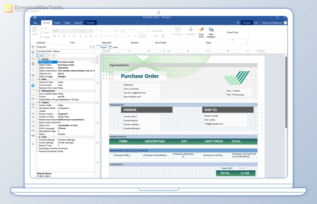Switch to the Page ribbon tab
The image size is (317, 204).
tap(67, 23)
